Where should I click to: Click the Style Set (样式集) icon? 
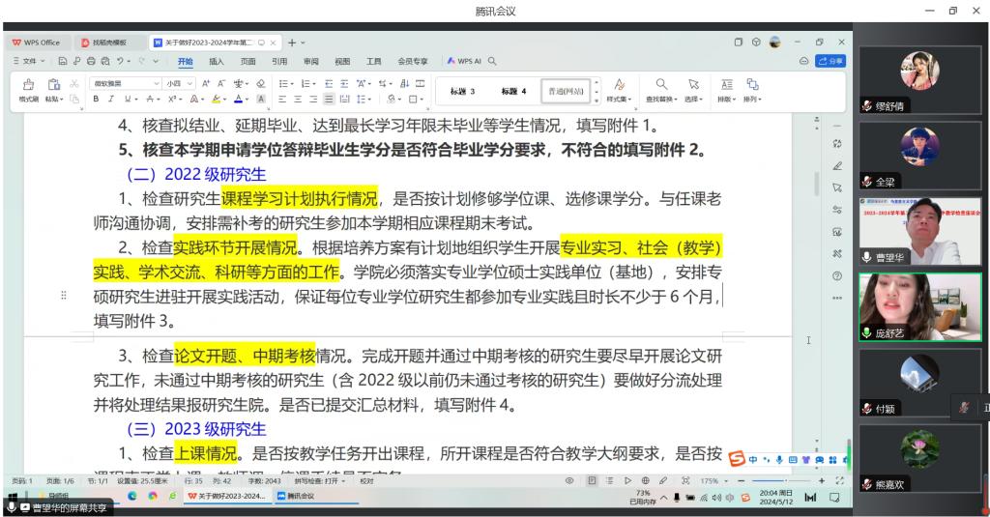click(x=620, y=84)
